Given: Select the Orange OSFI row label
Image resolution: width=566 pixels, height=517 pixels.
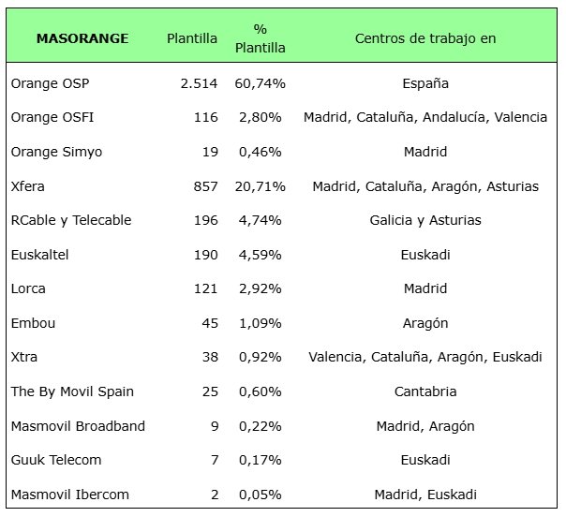Looking at the screenshot, I should 52,117.
